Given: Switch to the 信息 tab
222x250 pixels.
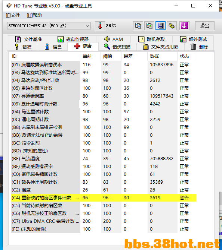Looking at the screenshot, I should pyautogui.click(x=53, y=47).
